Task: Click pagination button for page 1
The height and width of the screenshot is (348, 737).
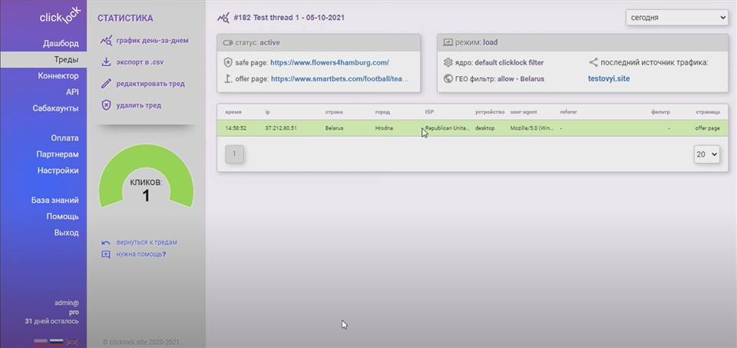Action: 234,154
